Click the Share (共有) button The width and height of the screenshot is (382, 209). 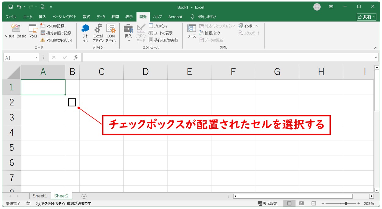(x=366, y=17)
